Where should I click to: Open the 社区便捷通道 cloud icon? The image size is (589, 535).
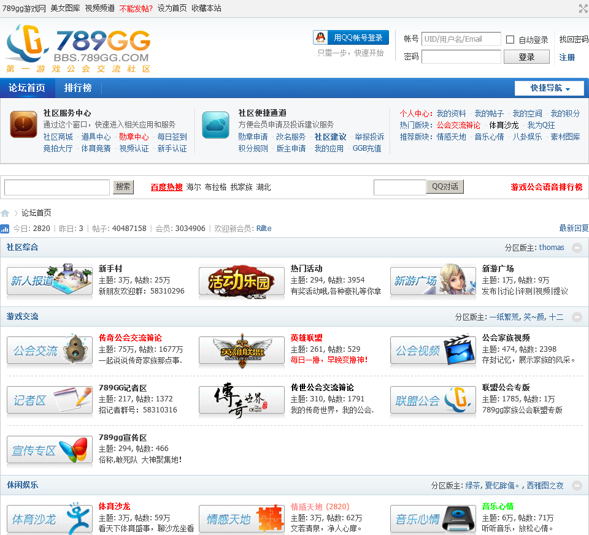[215, 125]
